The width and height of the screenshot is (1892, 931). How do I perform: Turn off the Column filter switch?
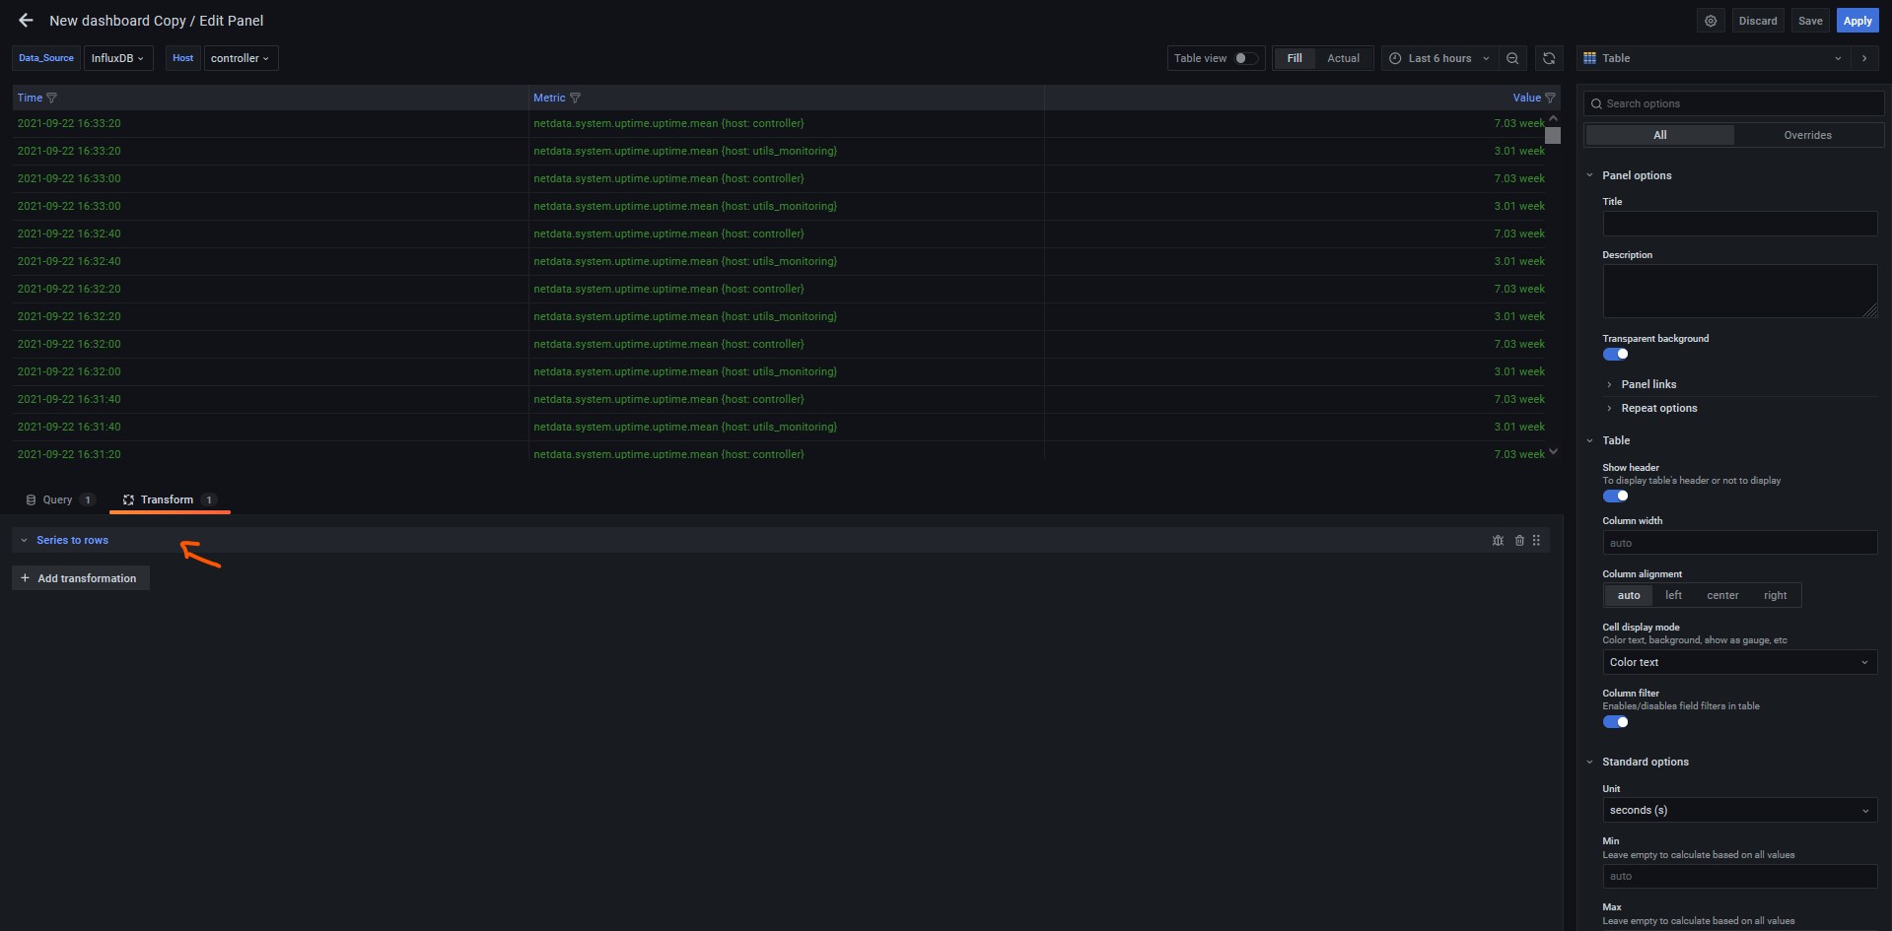click(1615, 722)
